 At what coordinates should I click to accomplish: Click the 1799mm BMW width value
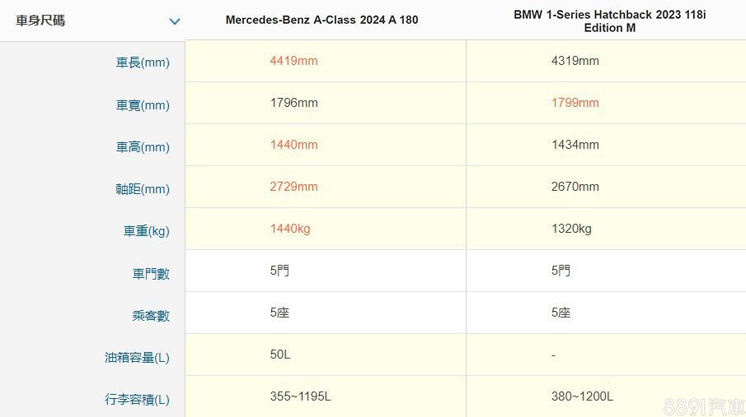click(x=575, y=103)
